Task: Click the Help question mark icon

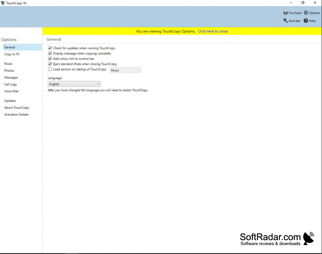Action: pos(306,20)
